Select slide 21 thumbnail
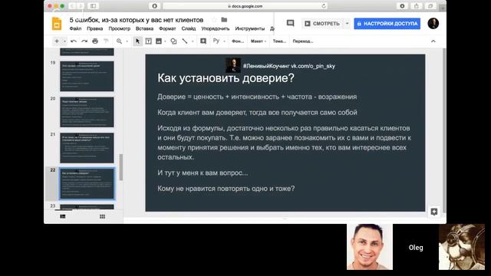This screenshot has height=276, width=491. 87,147
